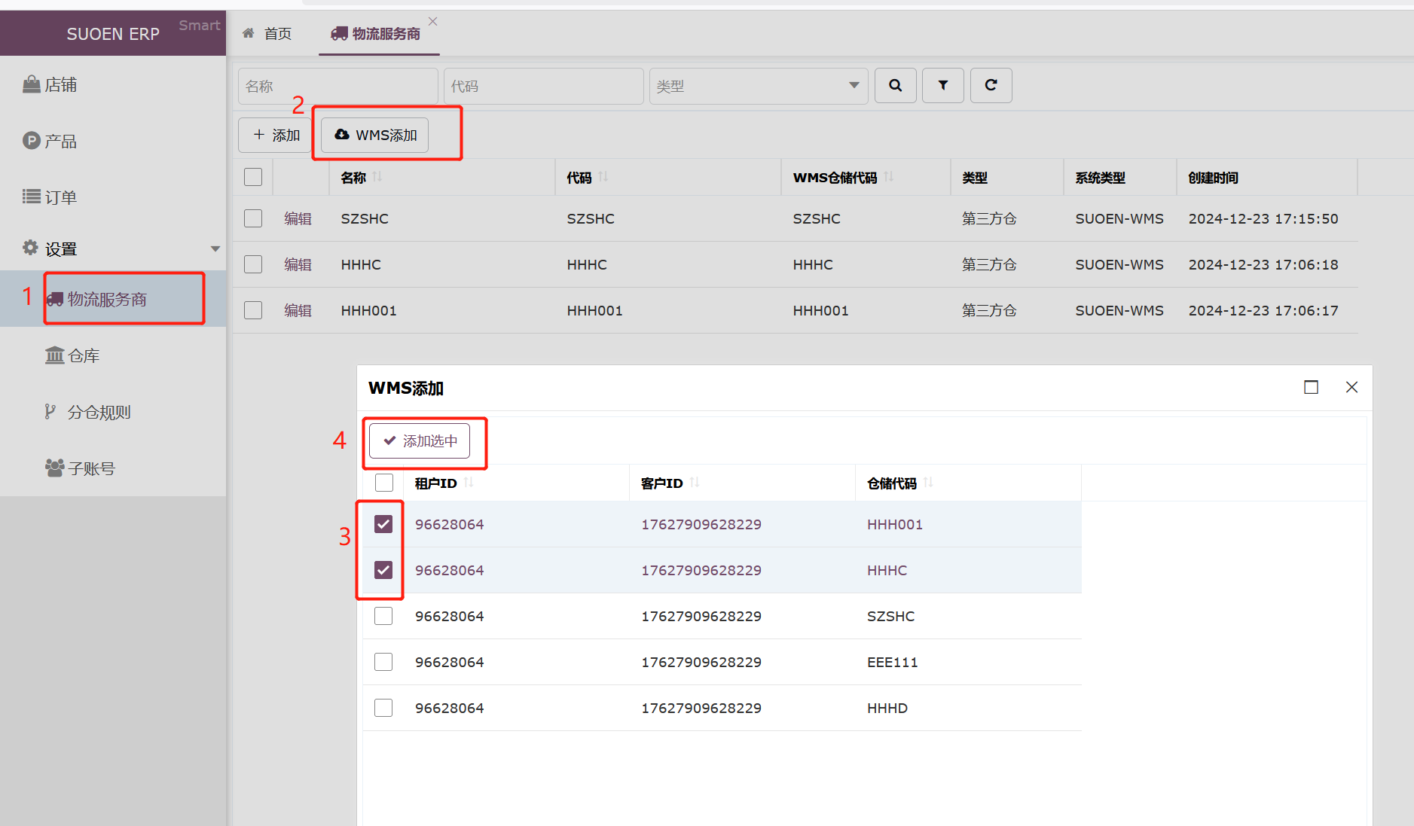This screenshot has width=1414, height=826.
Task: Check the EEE111 row in dialog
Action: (383, 662)
